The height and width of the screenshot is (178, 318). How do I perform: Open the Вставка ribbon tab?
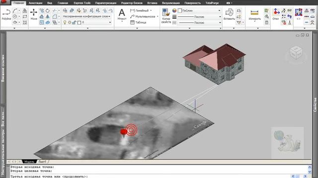click(153, 3)
